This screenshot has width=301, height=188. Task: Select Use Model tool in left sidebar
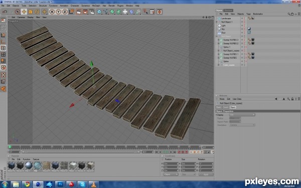4,35
